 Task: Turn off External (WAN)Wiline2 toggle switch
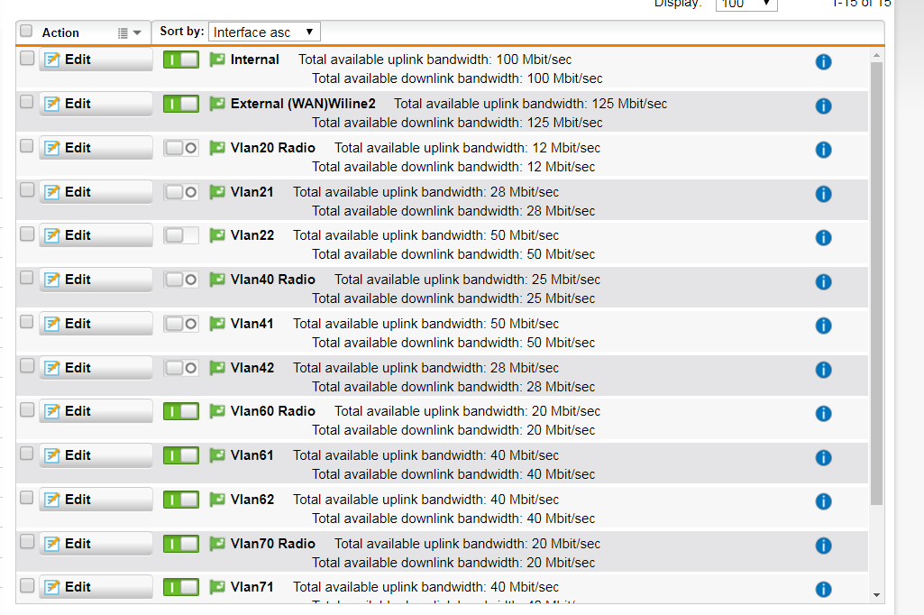[181, 104]
